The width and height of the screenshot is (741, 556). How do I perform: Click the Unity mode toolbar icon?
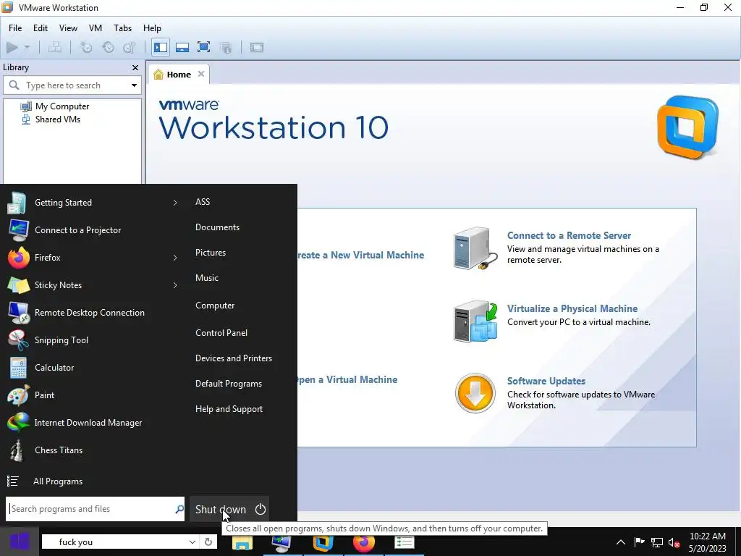[226, 47]
